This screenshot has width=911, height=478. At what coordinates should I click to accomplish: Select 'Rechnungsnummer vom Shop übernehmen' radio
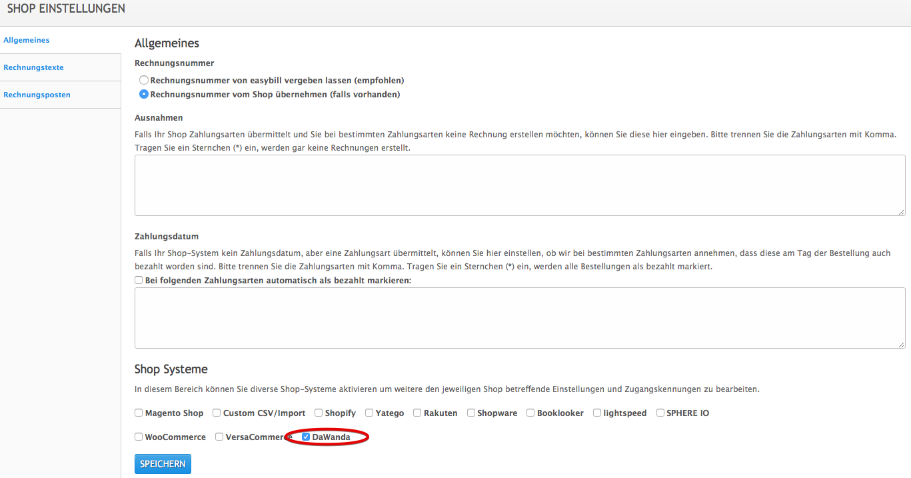(143, 94)
